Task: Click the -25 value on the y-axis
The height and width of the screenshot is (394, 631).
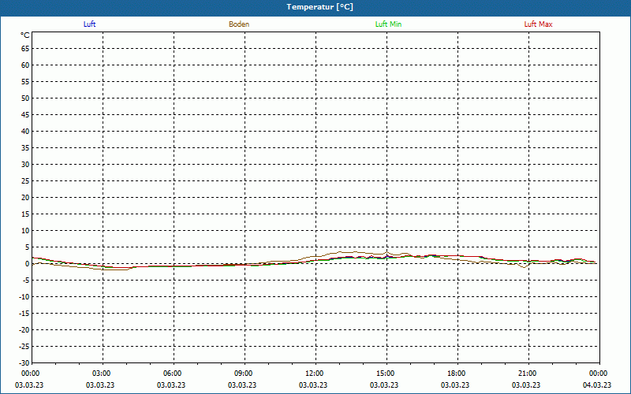Action: coord(24,347)
